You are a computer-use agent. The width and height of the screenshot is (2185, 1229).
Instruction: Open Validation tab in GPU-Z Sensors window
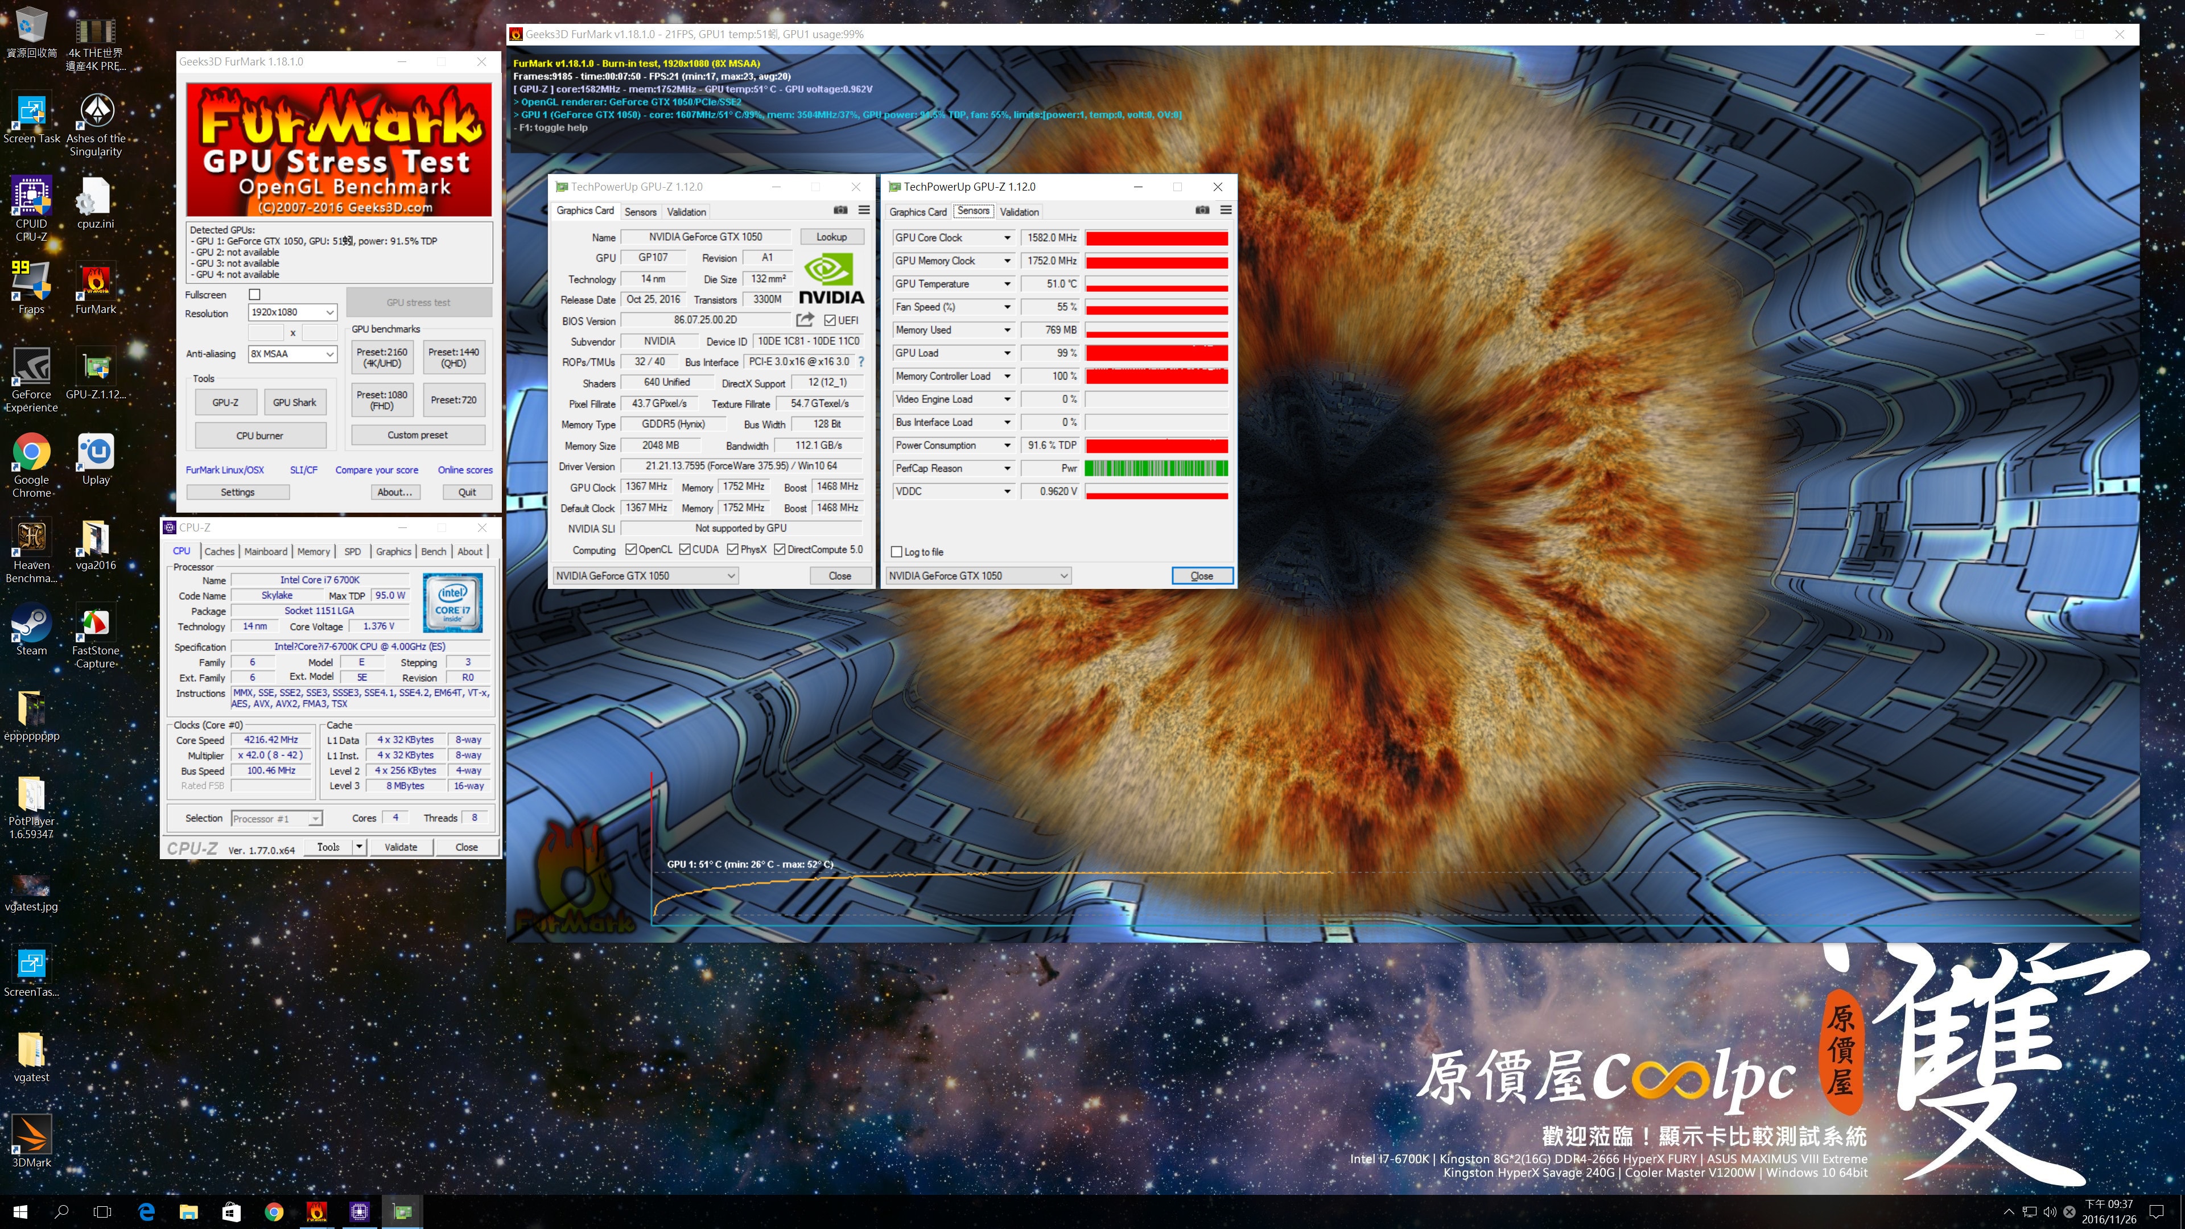click(1019, 212)
